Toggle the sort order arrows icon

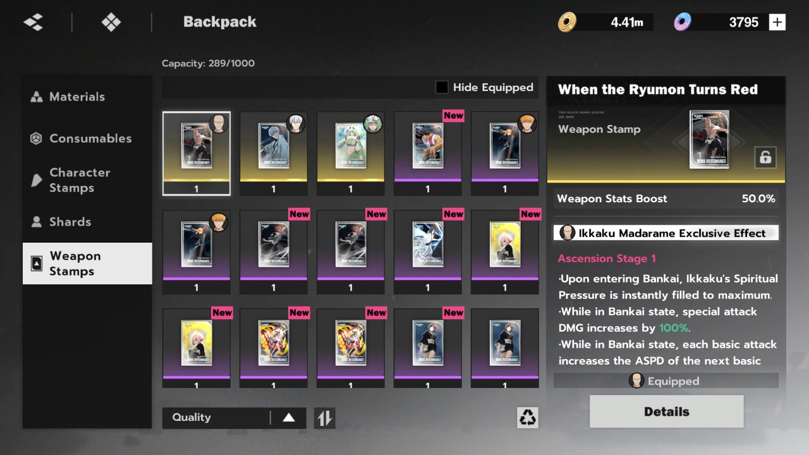click(x=324, y=418)
